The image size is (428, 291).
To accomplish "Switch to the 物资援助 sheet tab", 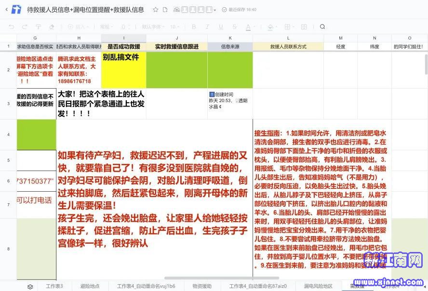I will click(202, 286).
